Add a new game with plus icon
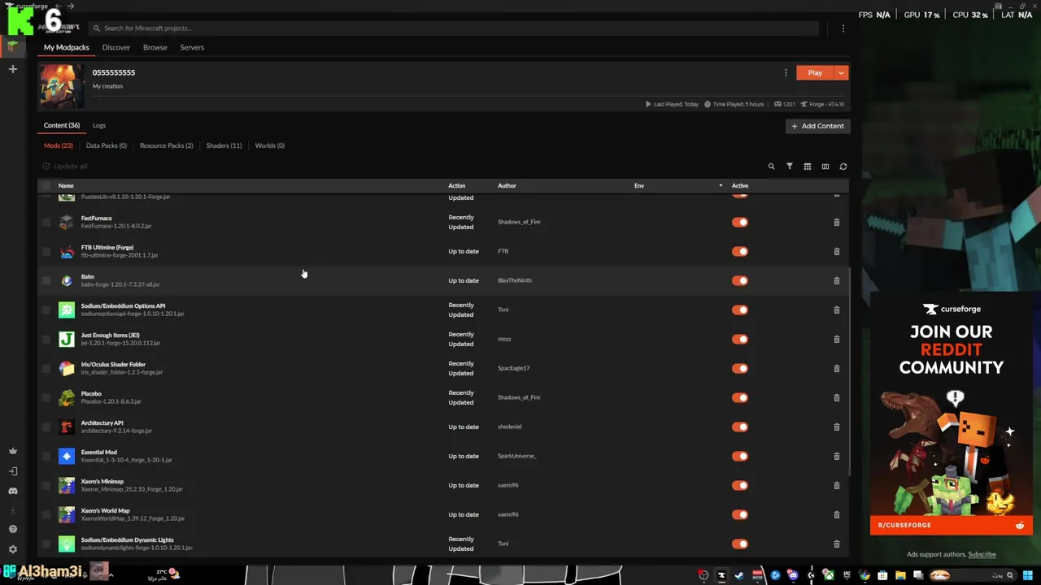Screen dimensions: 1041x585 [x=12, y=69]
